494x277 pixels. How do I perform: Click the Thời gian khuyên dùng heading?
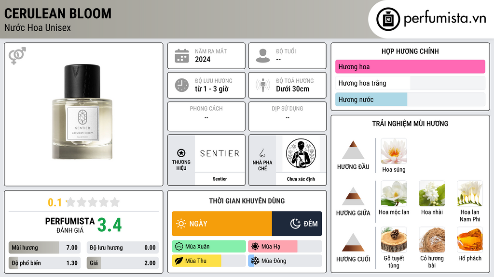[x=247, y=201]
